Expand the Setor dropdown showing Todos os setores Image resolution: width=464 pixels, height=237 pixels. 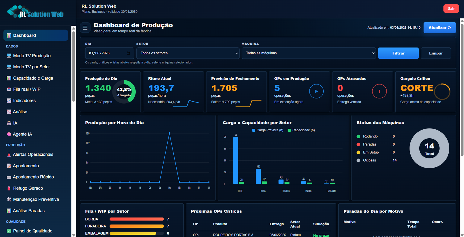click(x=188, y=53)
